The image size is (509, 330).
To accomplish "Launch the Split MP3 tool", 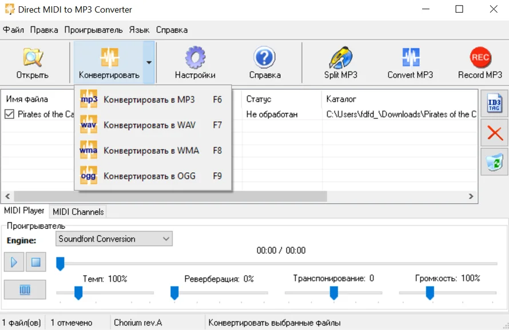I will point(340,62).
